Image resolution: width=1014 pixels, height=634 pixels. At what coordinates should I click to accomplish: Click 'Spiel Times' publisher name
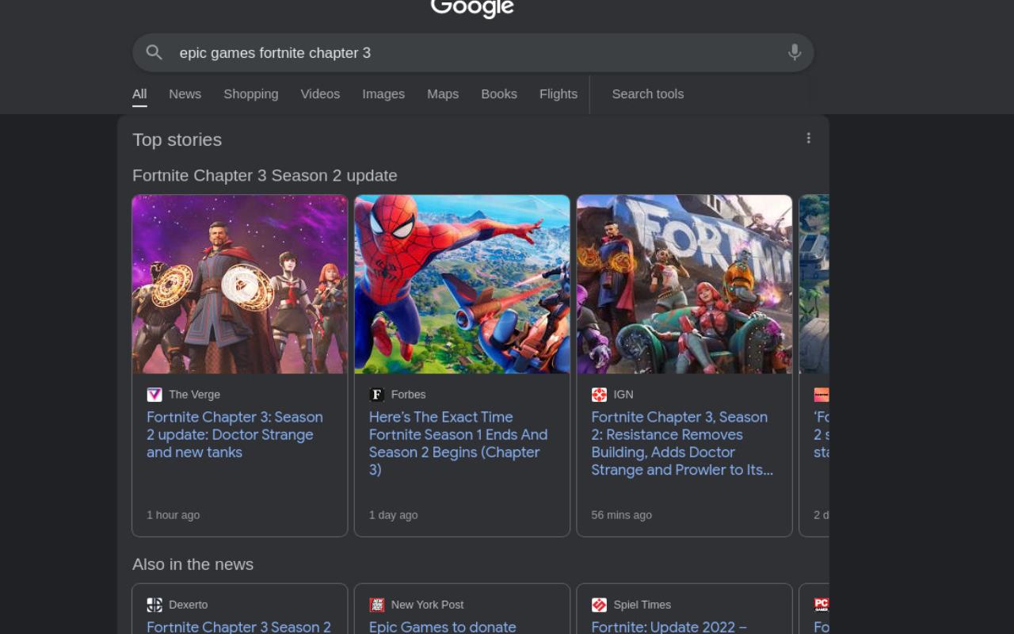pos(642,605)
